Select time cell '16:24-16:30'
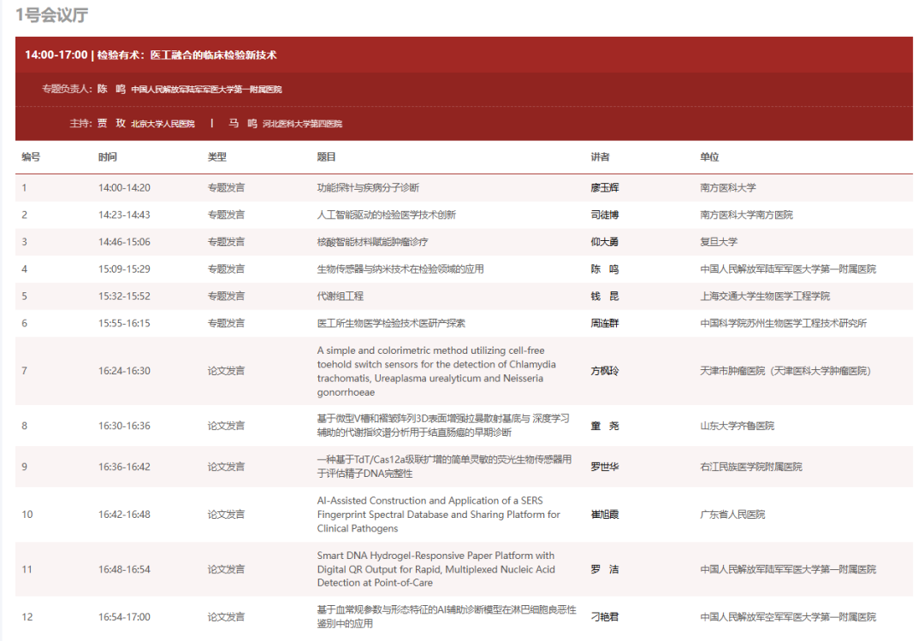The image size is (924, 641). point(124,371)
